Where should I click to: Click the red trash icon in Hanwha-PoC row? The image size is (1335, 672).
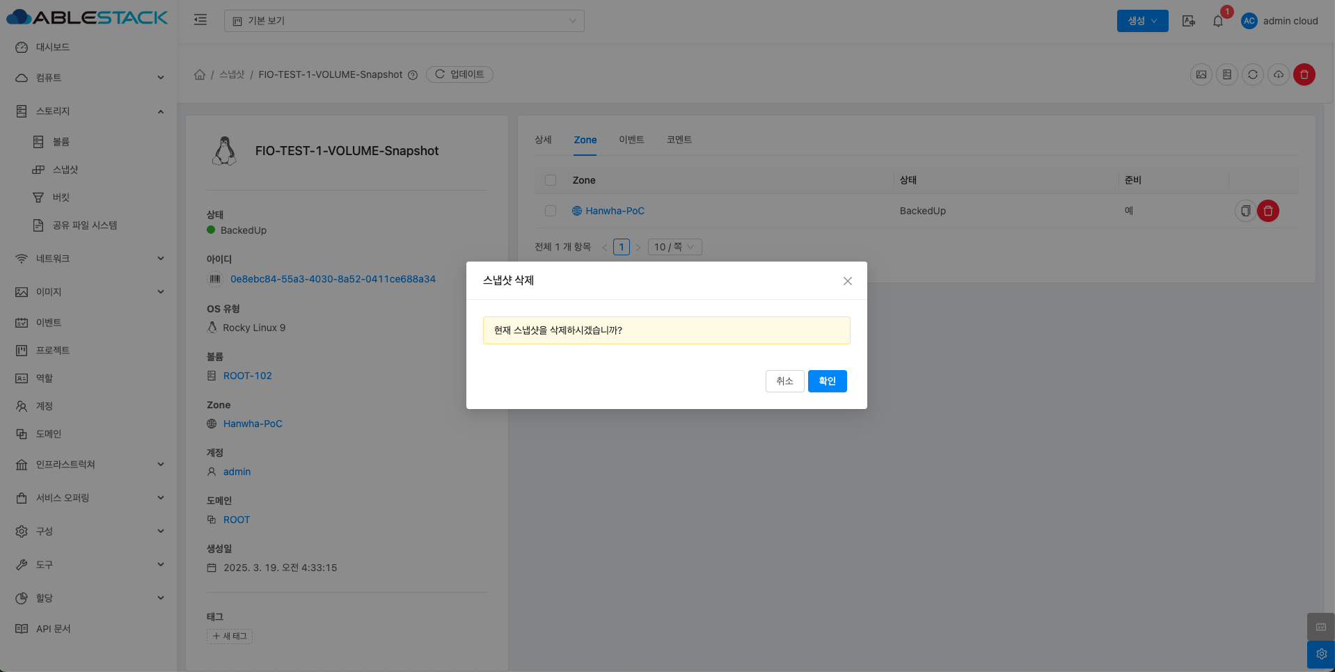(x=1267, y=211)
